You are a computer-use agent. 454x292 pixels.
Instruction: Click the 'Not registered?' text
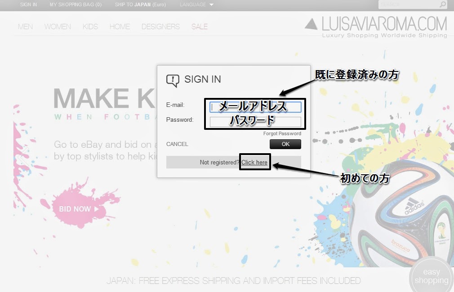coord(219,162)
